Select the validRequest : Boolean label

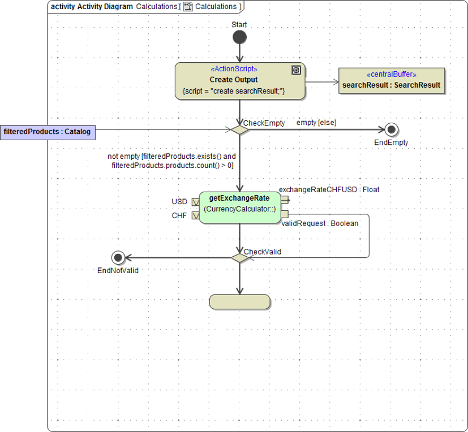[x=319, y=223]
